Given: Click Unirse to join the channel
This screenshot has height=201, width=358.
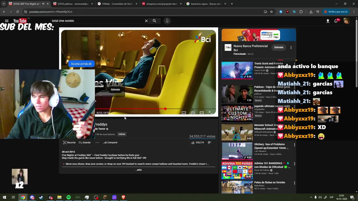Looking at the screenshot, I should 122,134.
